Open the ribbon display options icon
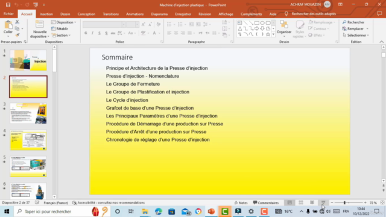Screen dimensions: 386x217 pos(340,4)
